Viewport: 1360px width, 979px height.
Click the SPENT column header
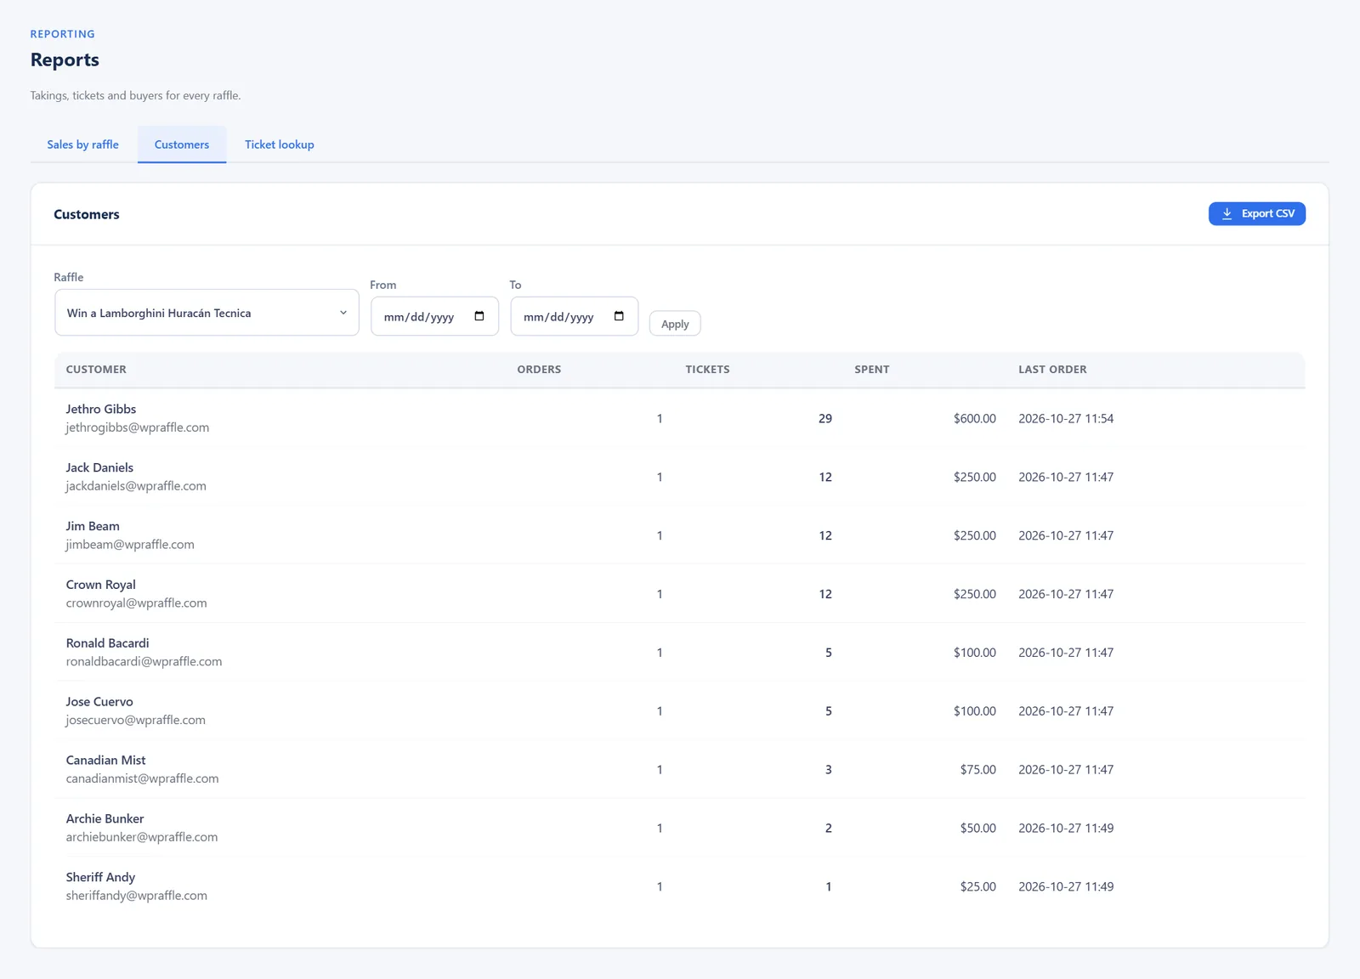[x=872, y=370]
